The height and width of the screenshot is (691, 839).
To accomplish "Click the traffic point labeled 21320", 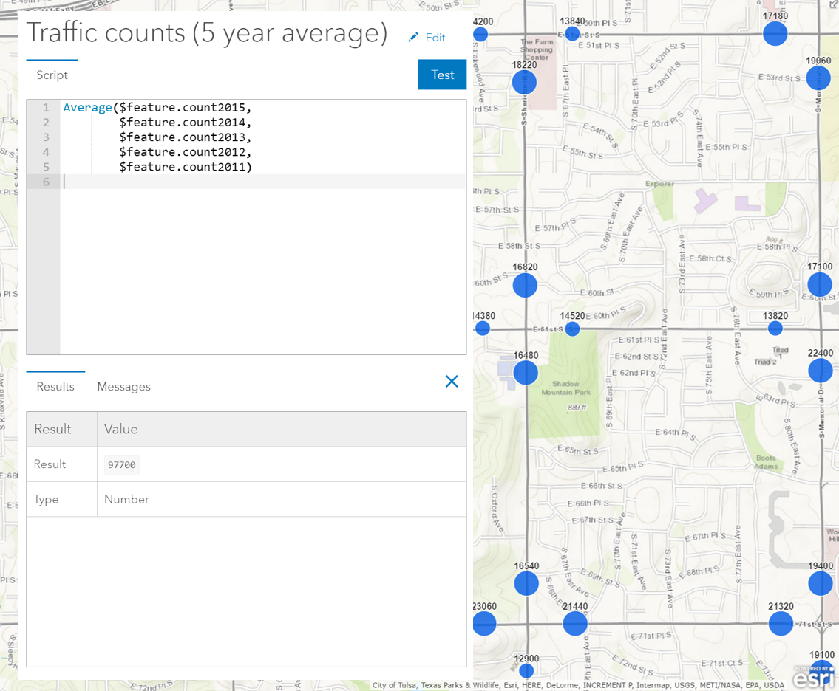I will [781, 623].
